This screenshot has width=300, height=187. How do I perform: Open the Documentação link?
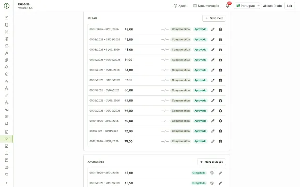click(206, 6)
